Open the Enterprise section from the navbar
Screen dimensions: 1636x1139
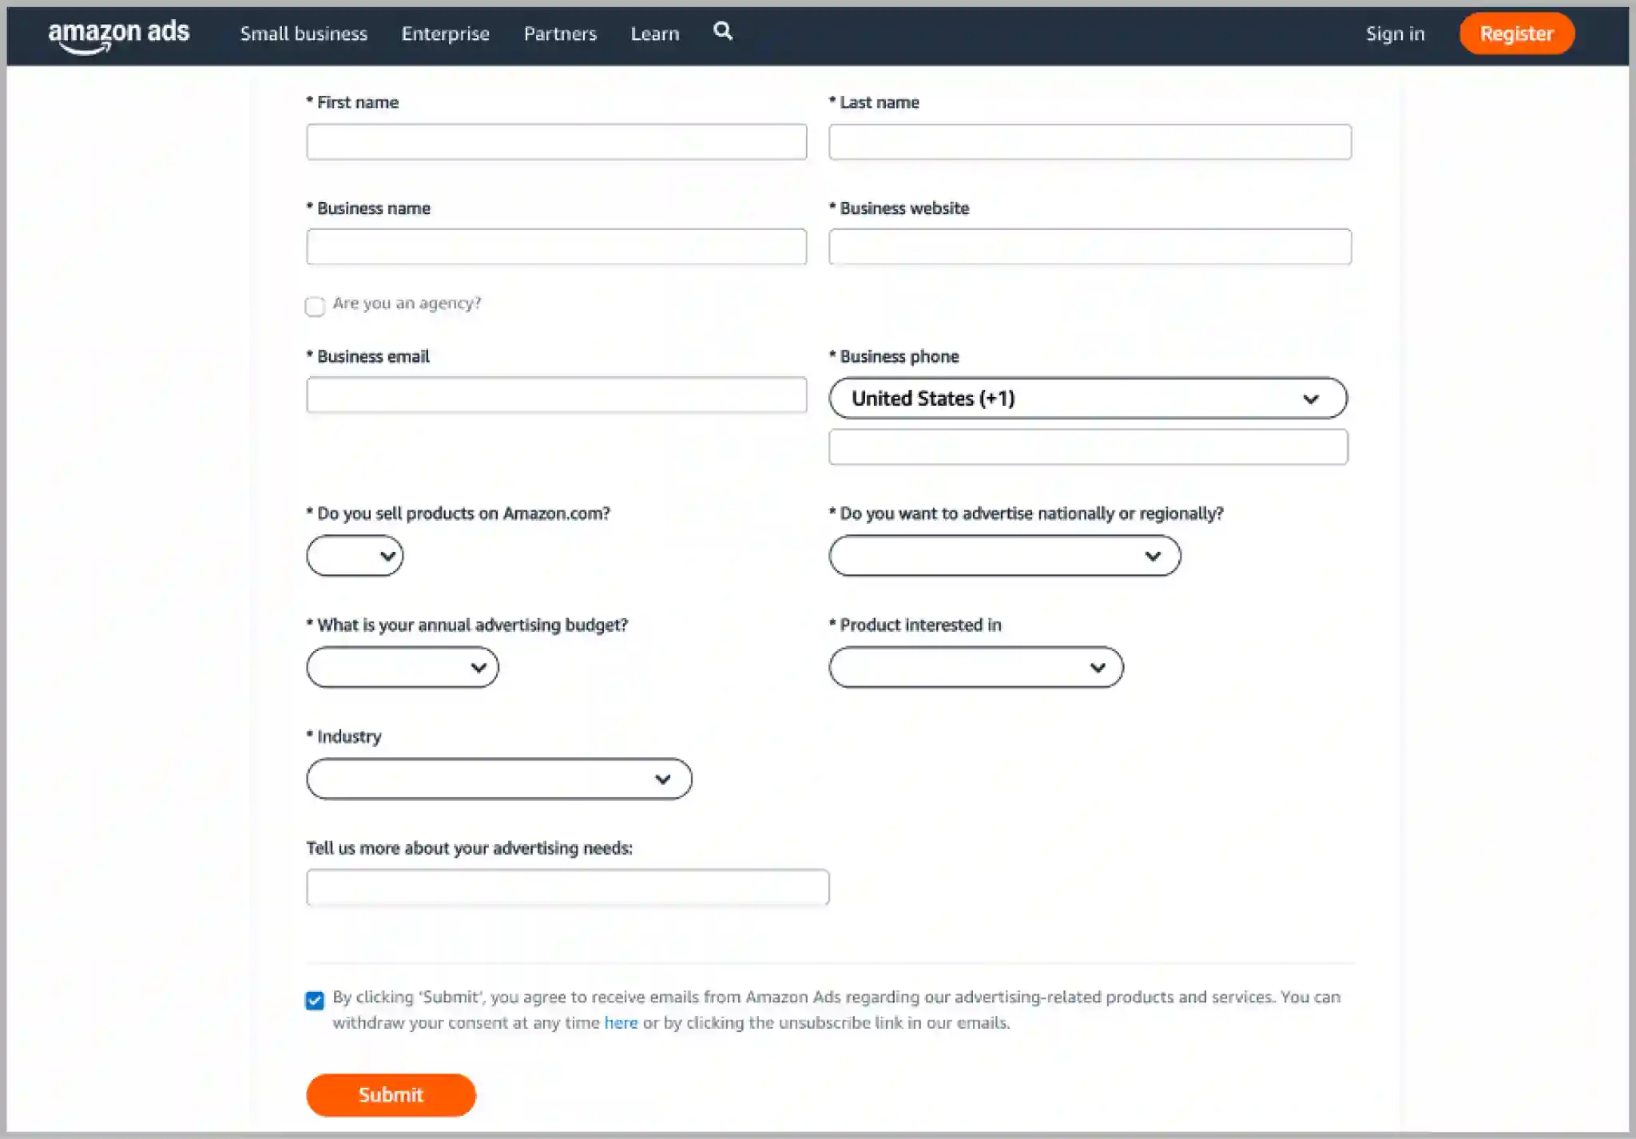(445, 34)
